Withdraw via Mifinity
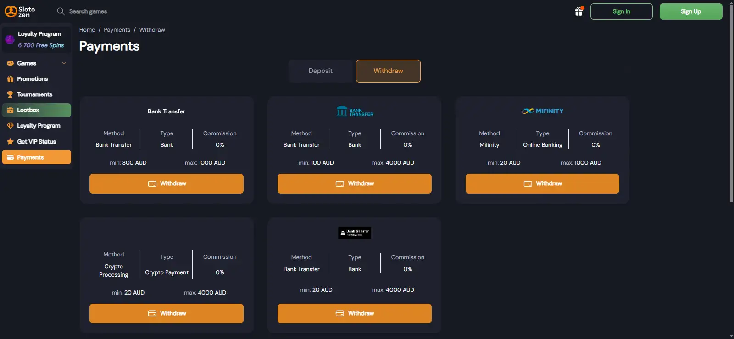This screenshot has height=339, width=734. click(542, 183)
